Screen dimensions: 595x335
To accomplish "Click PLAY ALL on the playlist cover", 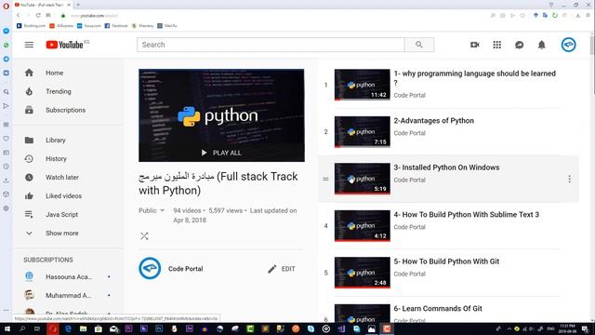I will (221, 153).
